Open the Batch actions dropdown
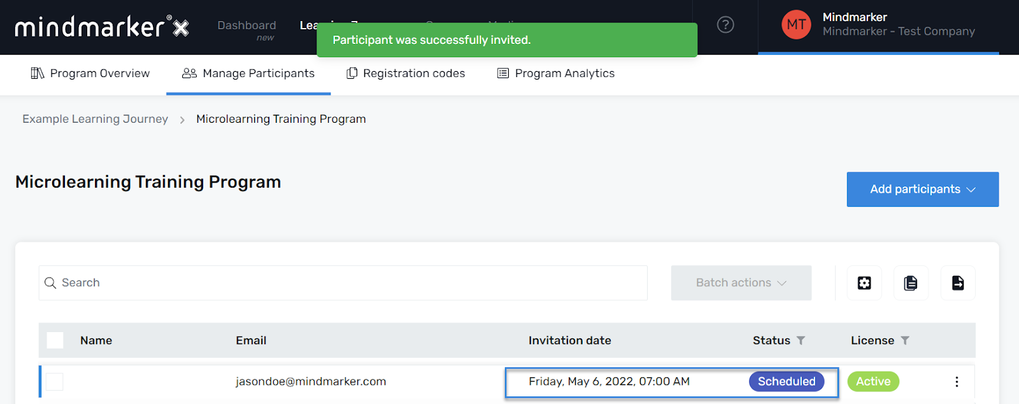 click(x=741, y=283)
